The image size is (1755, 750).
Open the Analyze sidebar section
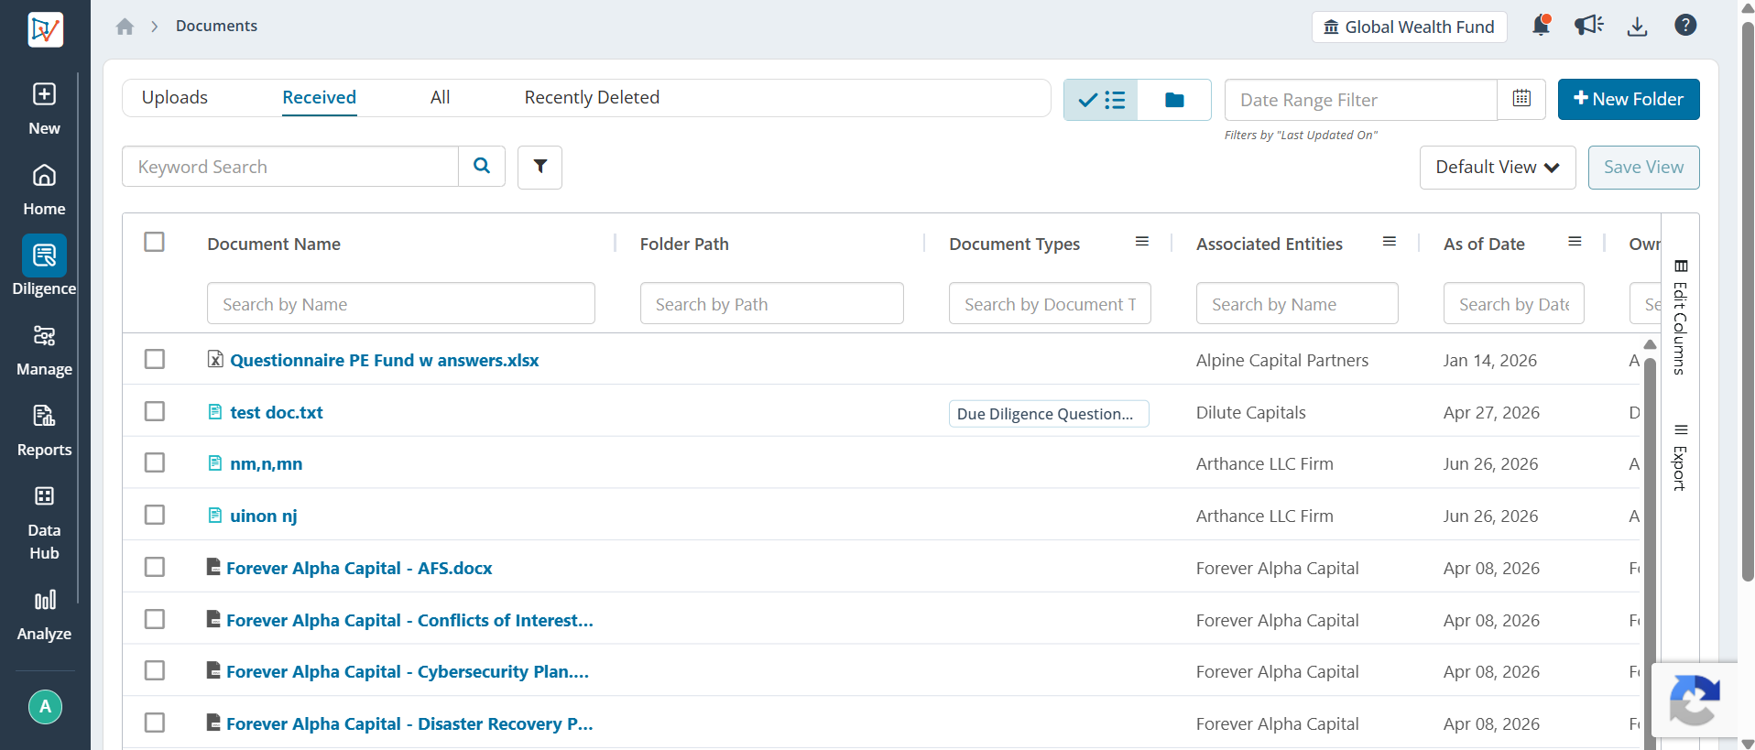(x=44, y=614)
